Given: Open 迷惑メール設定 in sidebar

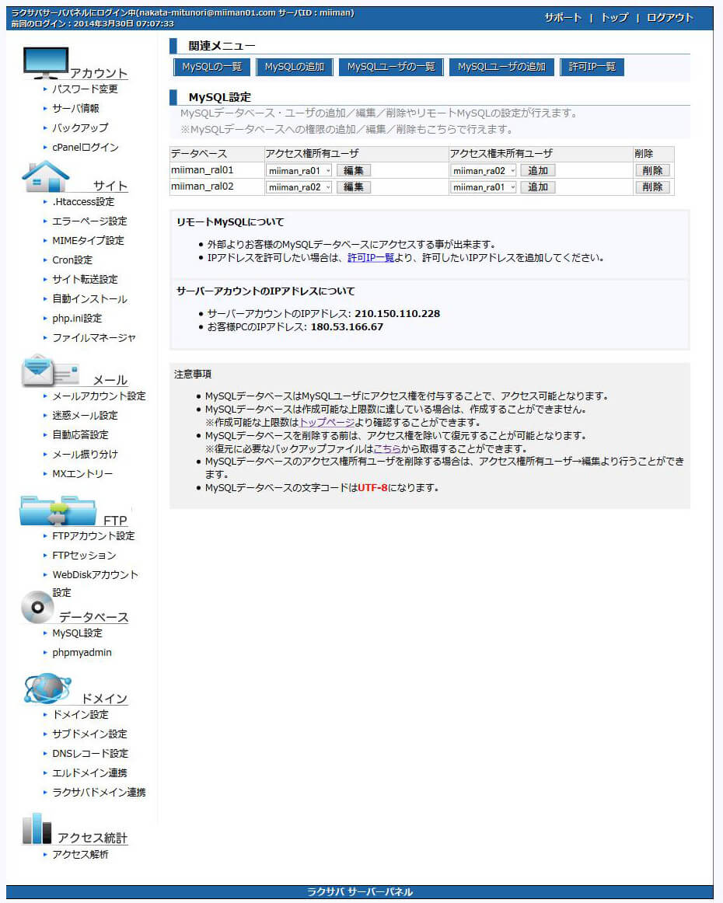Looking at the screenshot, I should coord(85,416).
